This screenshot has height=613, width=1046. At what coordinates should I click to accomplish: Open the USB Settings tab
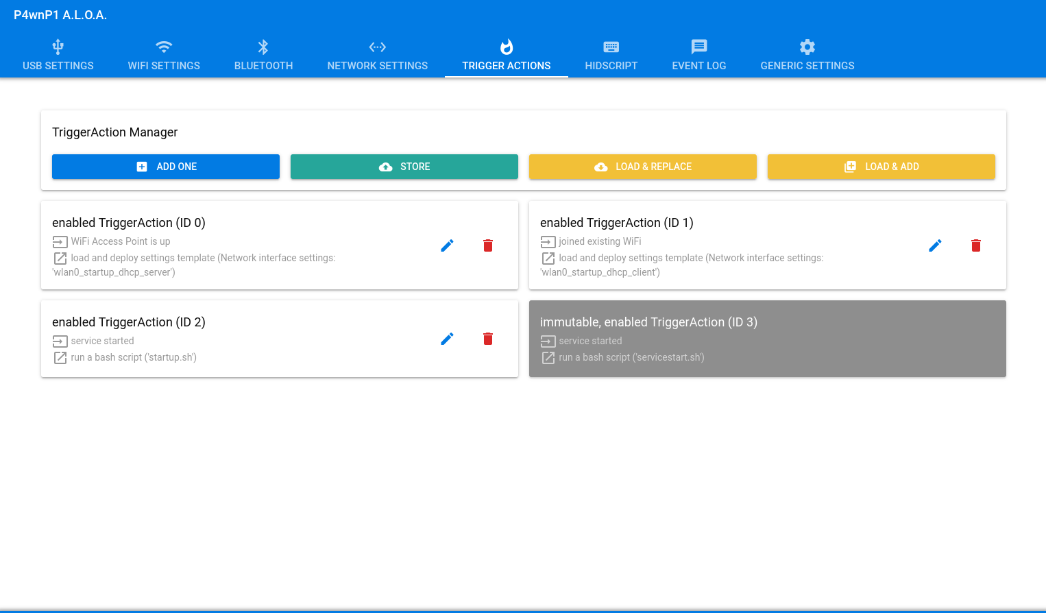pos(58,56)
